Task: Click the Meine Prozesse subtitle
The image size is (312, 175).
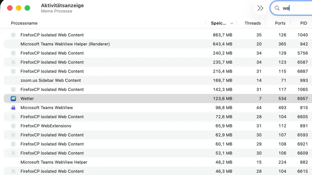Action: 56,11
